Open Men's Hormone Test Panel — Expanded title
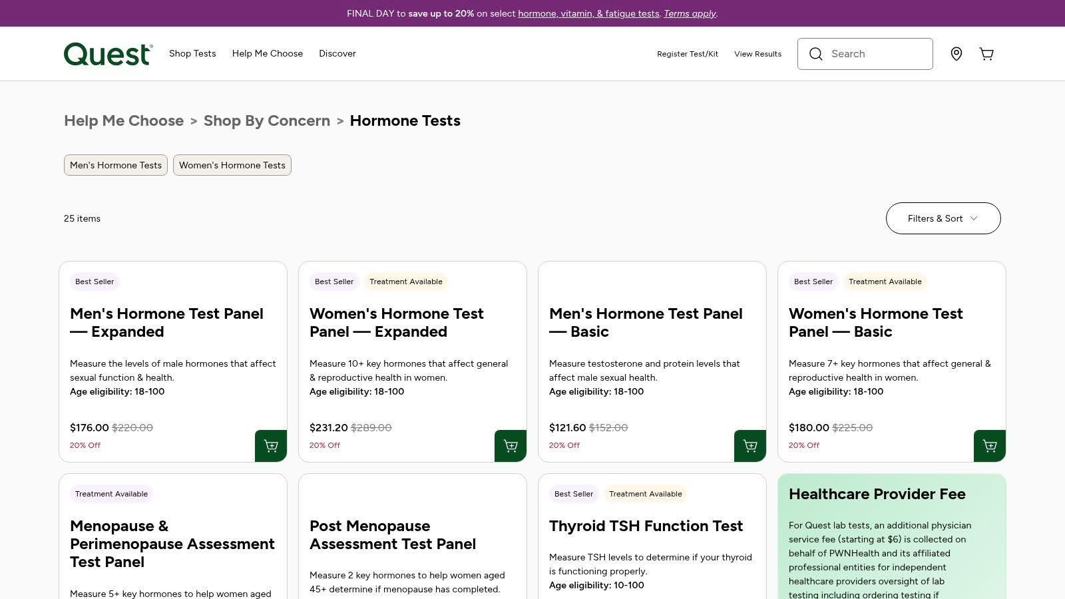 pos(166,323)
